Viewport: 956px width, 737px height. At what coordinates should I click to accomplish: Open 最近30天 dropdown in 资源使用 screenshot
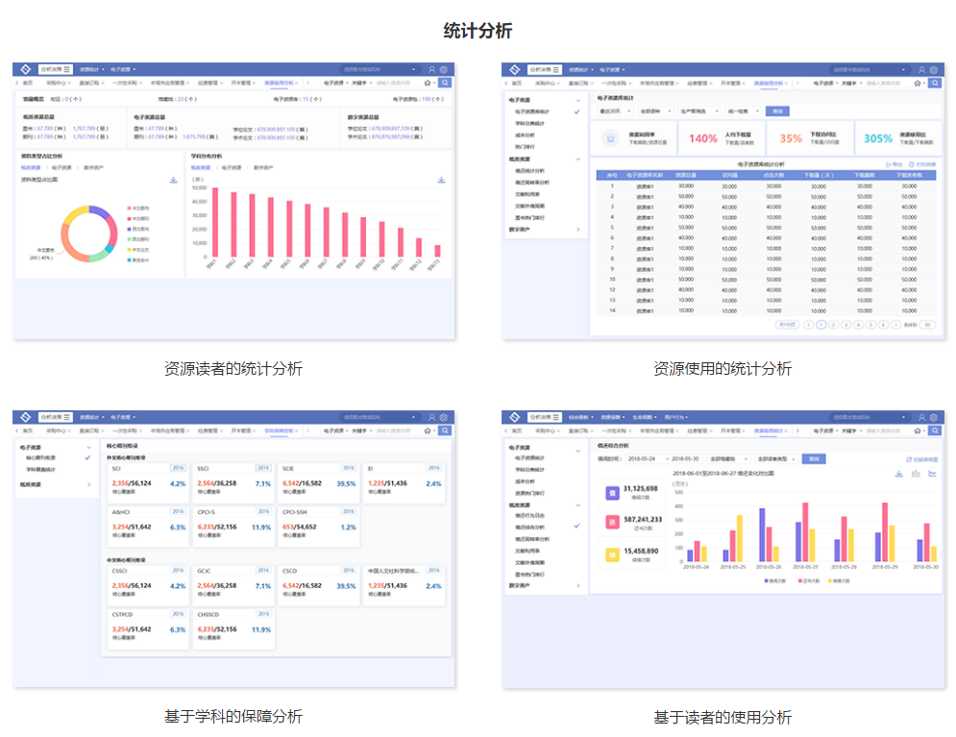(x=613, y=111)
